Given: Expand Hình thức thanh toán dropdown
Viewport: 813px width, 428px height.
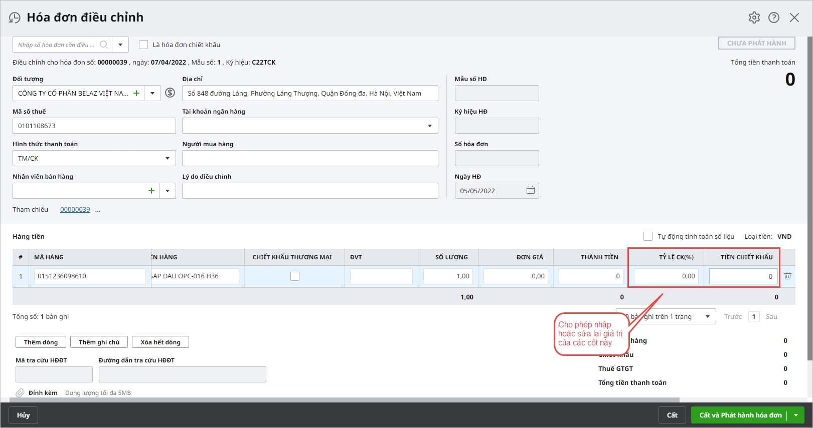Looking at the screenshot, I should pos(168,158).
